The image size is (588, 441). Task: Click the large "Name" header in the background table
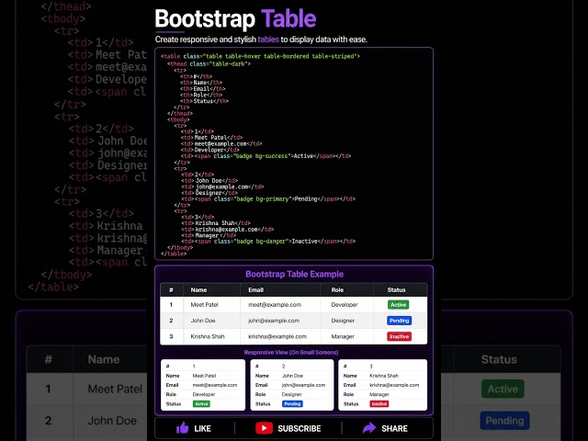point(104,359)
